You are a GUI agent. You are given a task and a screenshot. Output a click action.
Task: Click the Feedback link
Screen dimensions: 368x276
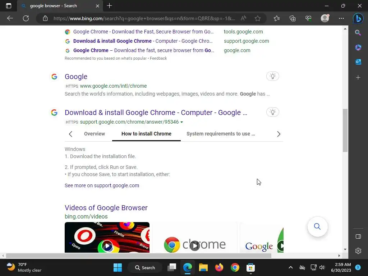[x=158, y=58]
